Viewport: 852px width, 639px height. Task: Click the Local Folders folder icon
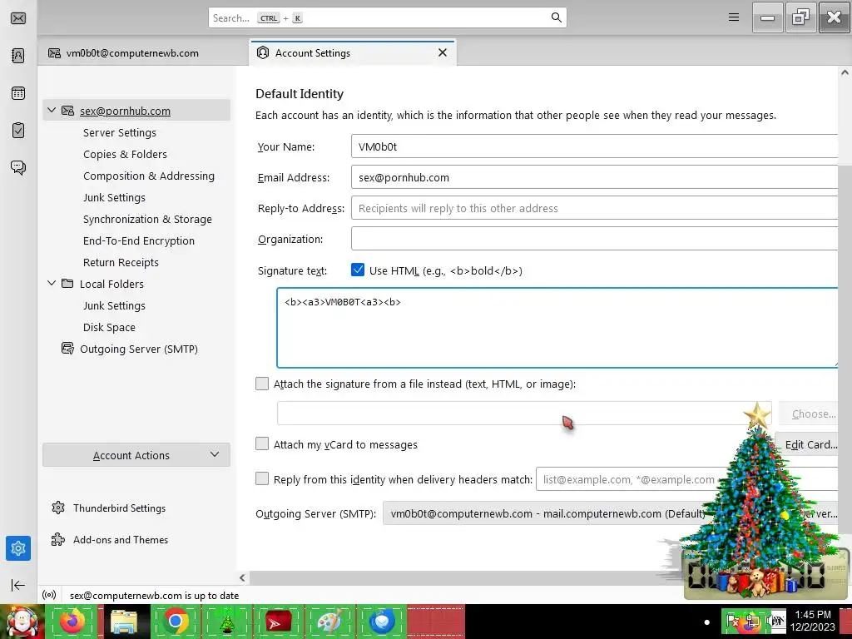click(x=67, y=284)
